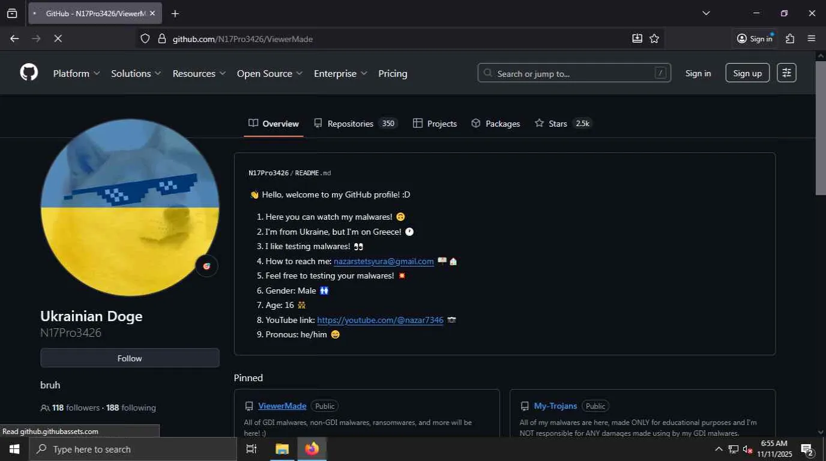Click the site shield tracking protection icon
The image size is (826, 461).
click(x=145, y=38)
